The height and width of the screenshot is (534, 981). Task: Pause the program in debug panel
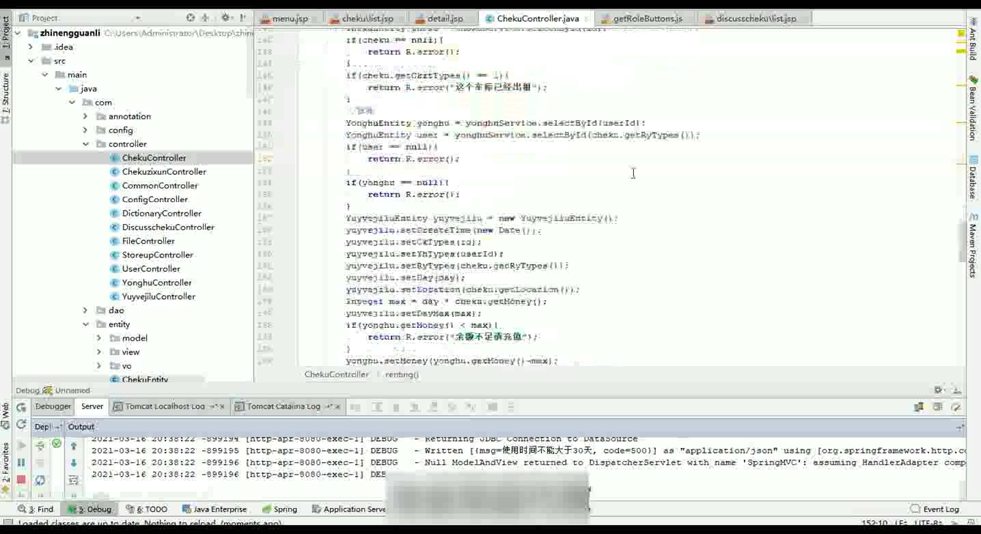point(21,462)
